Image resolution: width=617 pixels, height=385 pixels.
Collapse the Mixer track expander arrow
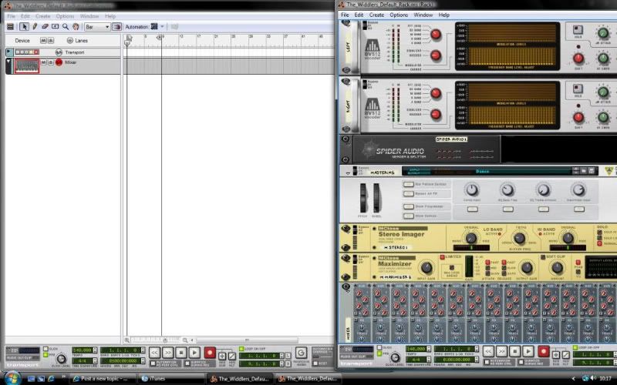point(8,62)
